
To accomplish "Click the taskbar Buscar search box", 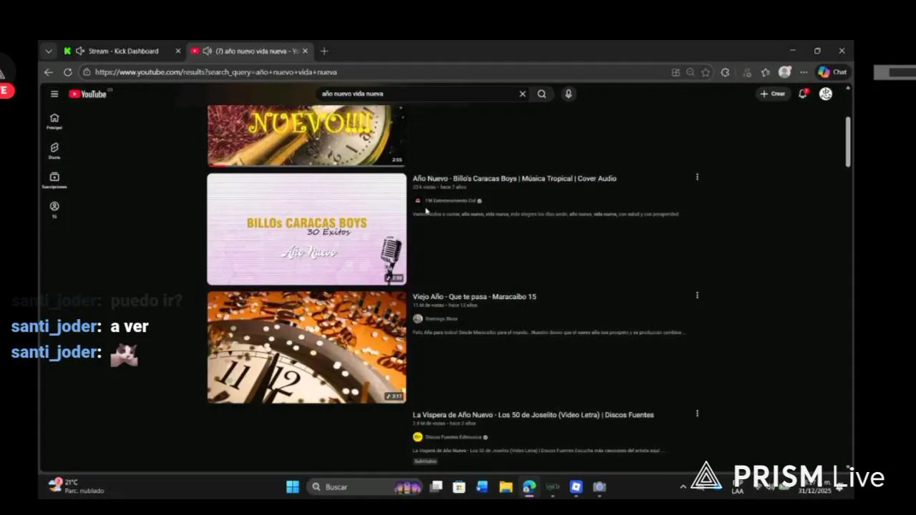I will (x=365, y=487).
